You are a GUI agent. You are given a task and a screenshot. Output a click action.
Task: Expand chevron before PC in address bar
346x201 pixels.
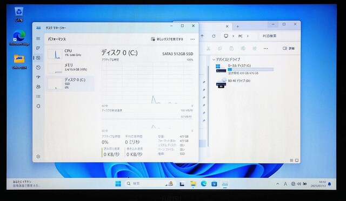[233, 36]
